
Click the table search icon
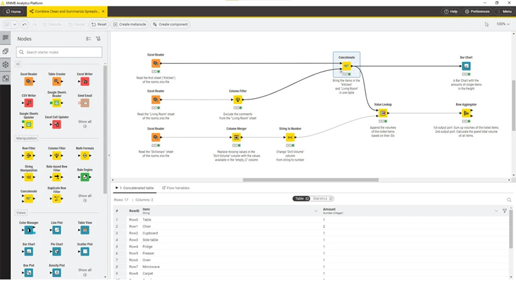(x=509, y=199)
